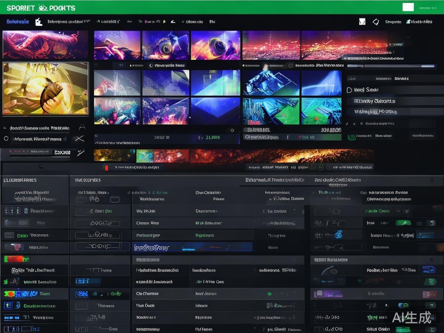Image resolution: width=444 pixels, height=333 pixels.
Task: Click the crossed X icon in left panel
Action: click(x=80, y=139)
